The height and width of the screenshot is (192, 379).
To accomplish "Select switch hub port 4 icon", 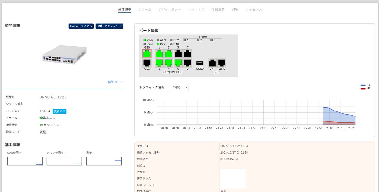I will coord(169,63).
